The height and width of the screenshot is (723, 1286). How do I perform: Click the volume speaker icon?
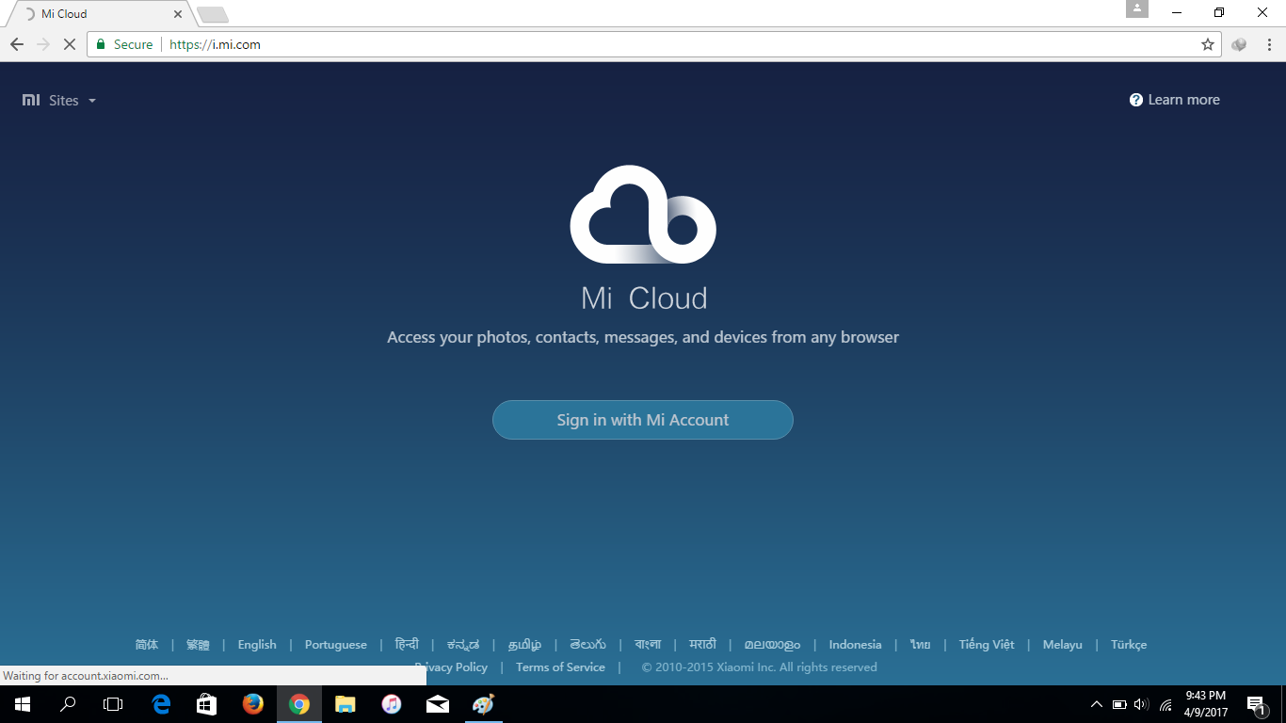coord(1142,704)
